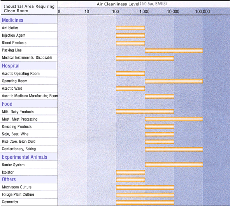
Task: Click the Cosmetics row label
Action: (x=10, y=202)
